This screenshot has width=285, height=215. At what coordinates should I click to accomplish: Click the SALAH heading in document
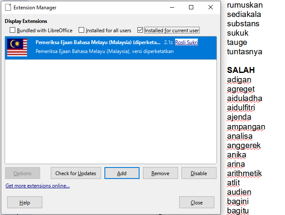pos(241,70)
